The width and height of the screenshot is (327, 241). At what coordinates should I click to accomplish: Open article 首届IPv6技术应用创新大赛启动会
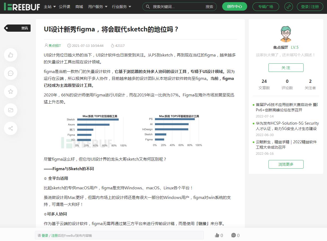pos(287,107)
